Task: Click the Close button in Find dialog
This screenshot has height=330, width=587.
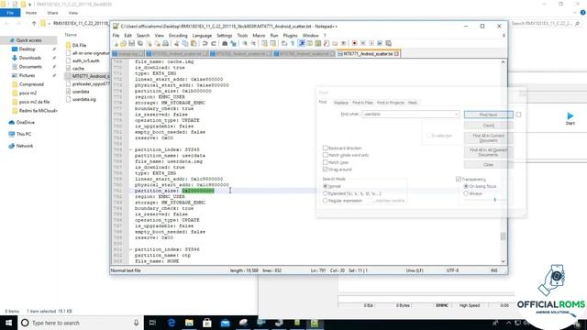Action: [489, 165]
